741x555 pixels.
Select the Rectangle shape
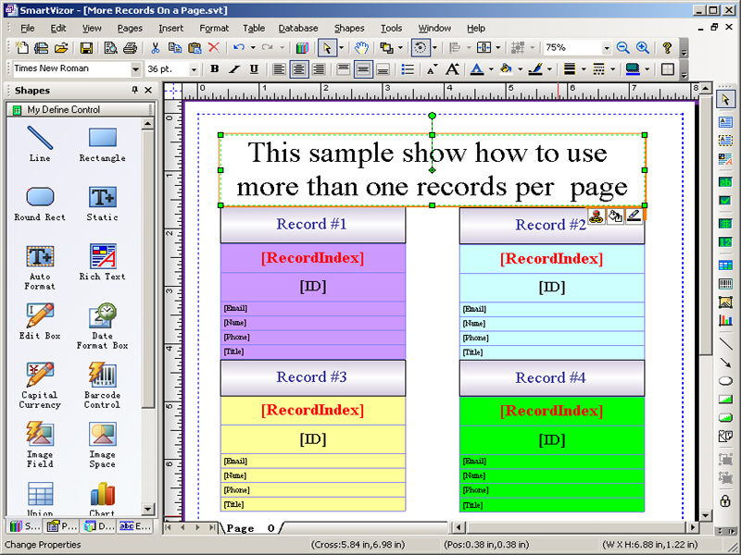pyautogui.click(x=103, y=144)
